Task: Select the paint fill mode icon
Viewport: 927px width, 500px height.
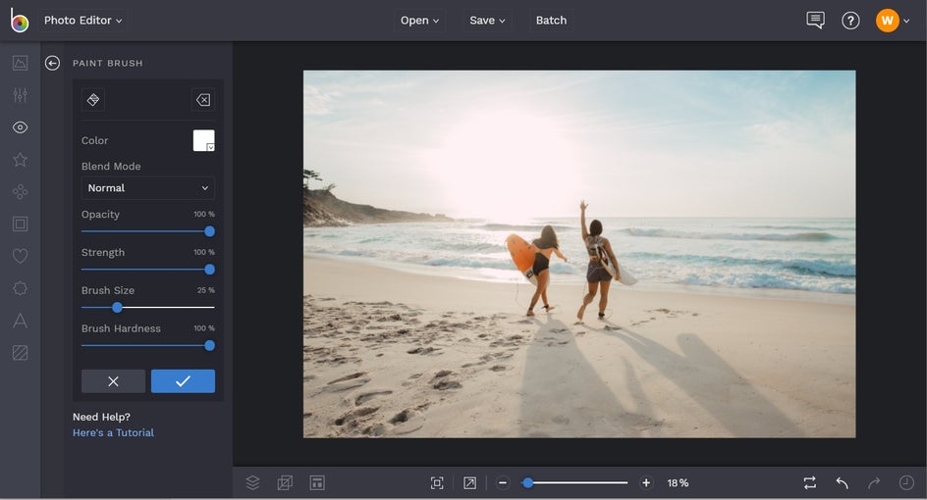Action: click(x=93, y=100)
